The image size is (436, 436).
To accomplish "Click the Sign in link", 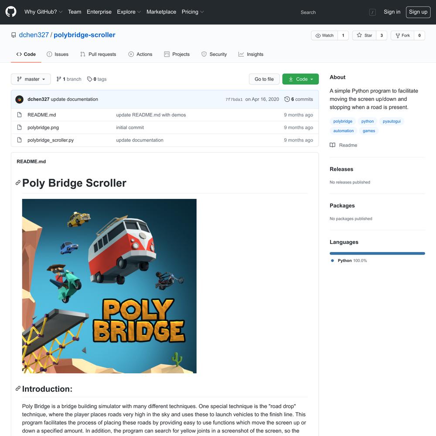I will [392, 12].
